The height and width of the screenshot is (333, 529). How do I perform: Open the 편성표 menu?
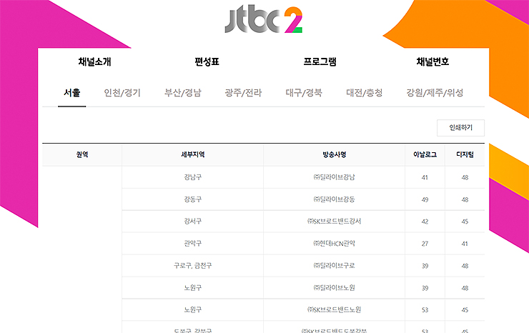207,61
